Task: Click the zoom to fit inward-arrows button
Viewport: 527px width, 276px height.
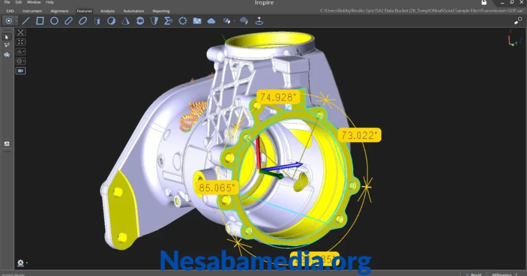Action: point(21,42)
